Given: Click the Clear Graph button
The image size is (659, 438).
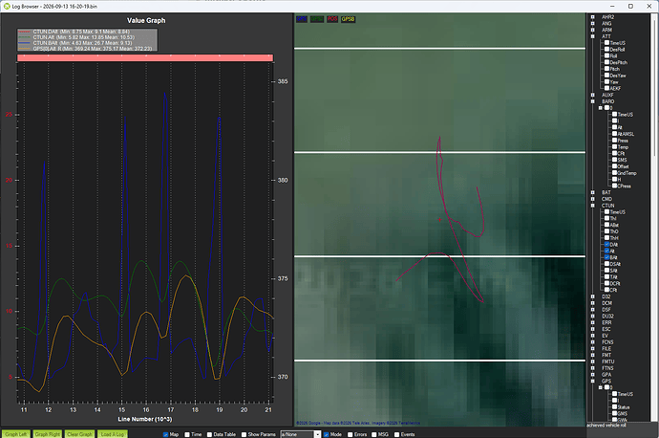Looking at the screenshot, I should [x=79, y=434].
